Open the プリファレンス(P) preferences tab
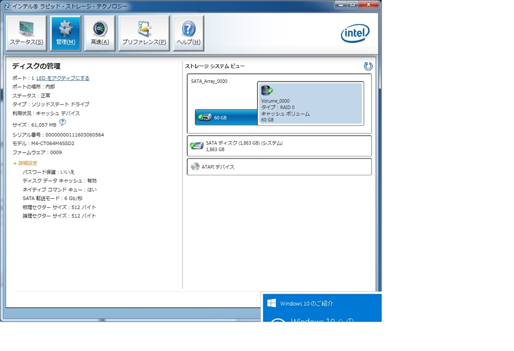This screenshot has height=351, width=514. [144, 34]
